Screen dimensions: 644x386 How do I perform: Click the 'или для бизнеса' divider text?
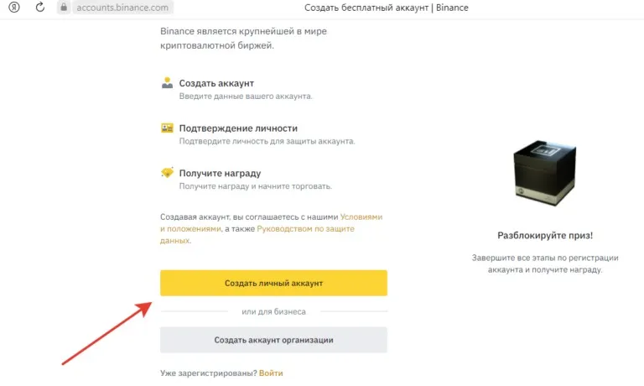point(273,311)
